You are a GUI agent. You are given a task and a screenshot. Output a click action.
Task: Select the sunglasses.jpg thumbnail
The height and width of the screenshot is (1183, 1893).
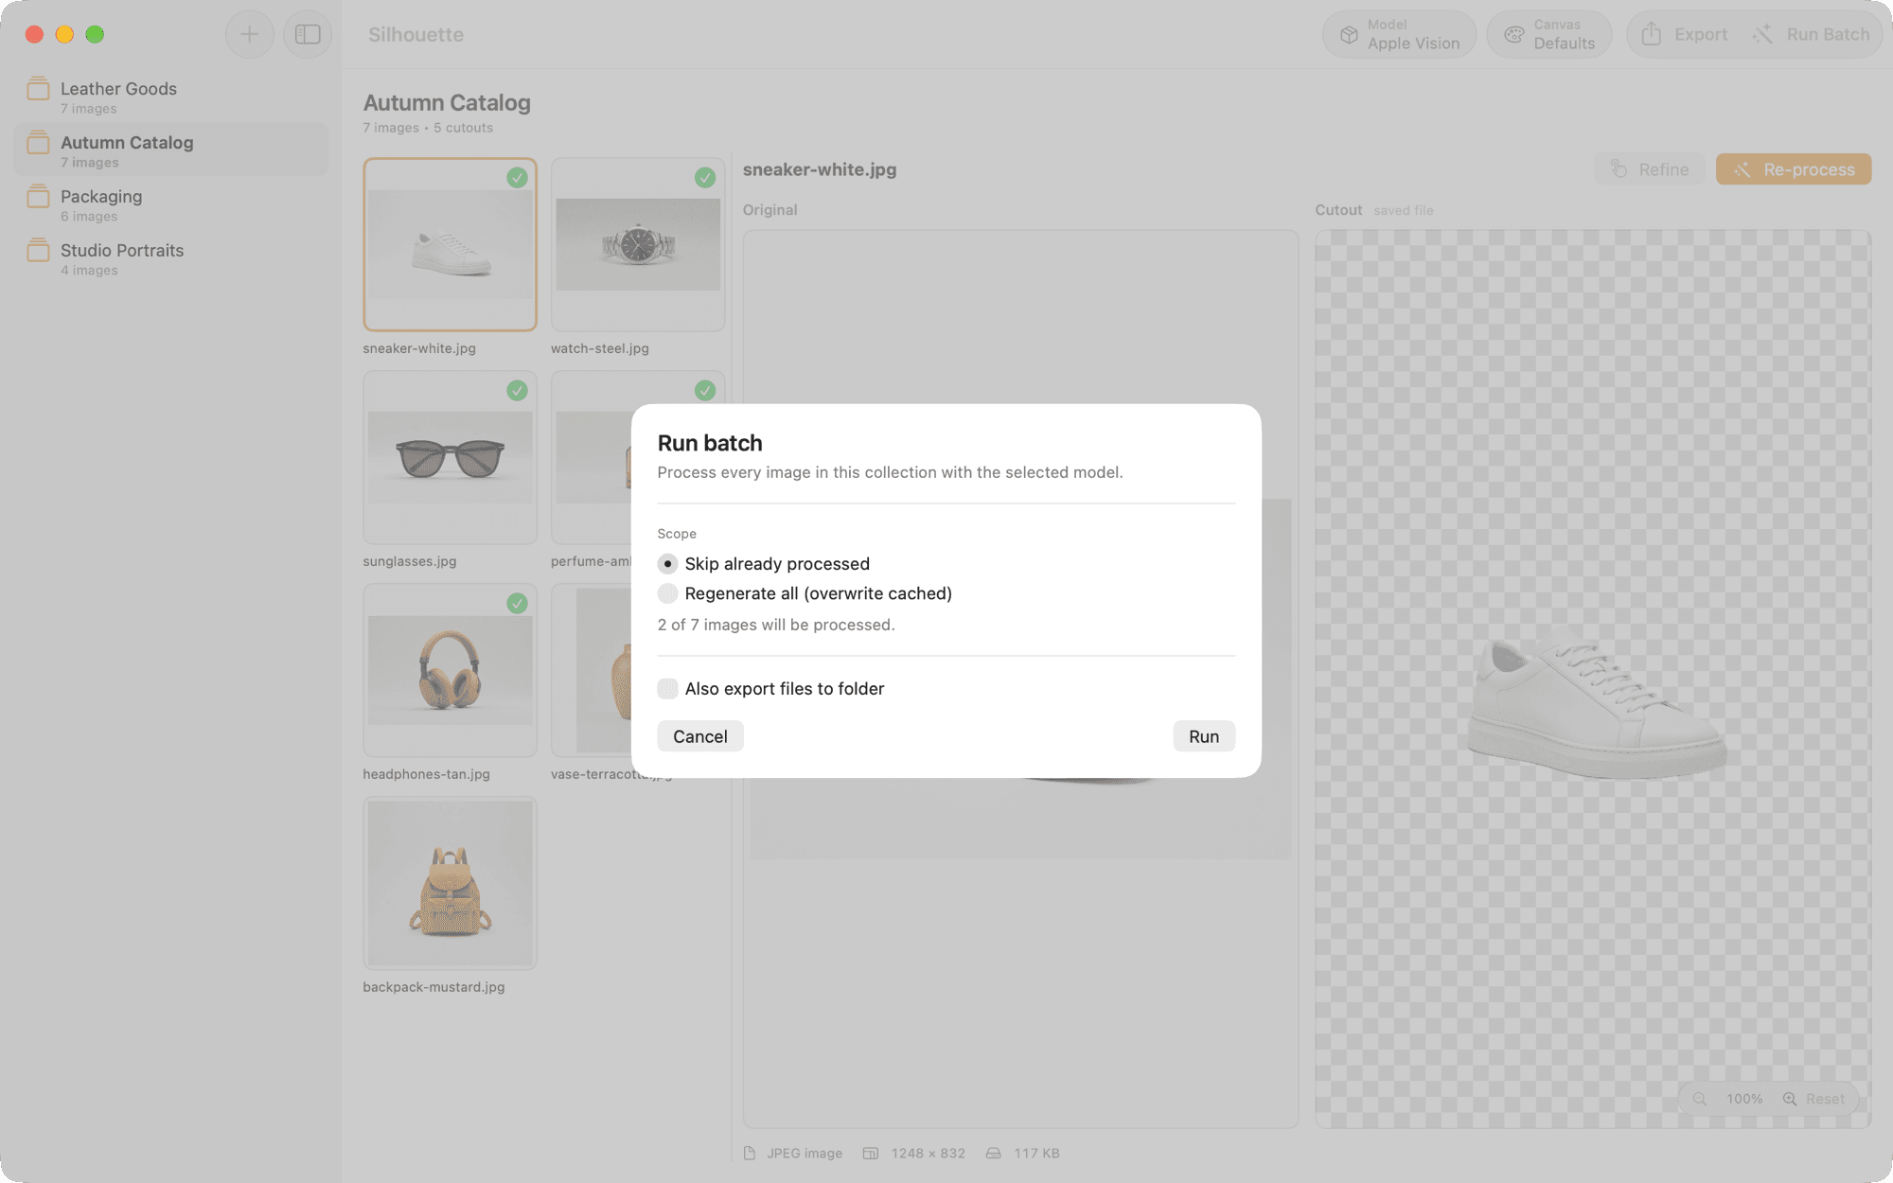point(450,457)
